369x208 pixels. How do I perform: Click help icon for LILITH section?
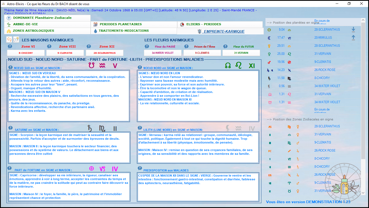pyautogui.click(x=140, y=128)
